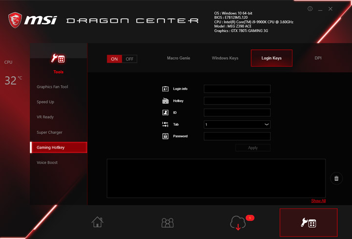The image size is (352, 239).
Task: Click the CPU label in left panel
Action: pyautogui.click(x=8, y=62)
